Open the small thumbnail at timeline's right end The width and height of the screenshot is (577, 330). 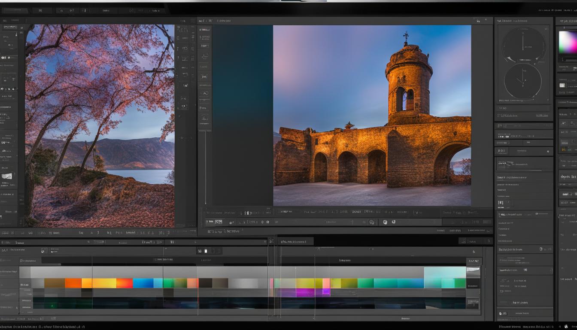coord(473,272)
